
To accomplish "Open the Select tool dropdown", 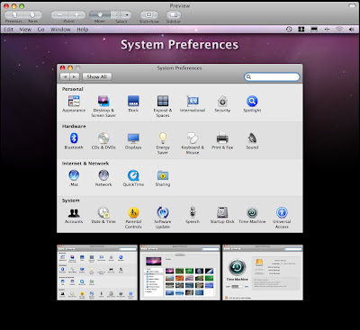I will tap(121, 14).
